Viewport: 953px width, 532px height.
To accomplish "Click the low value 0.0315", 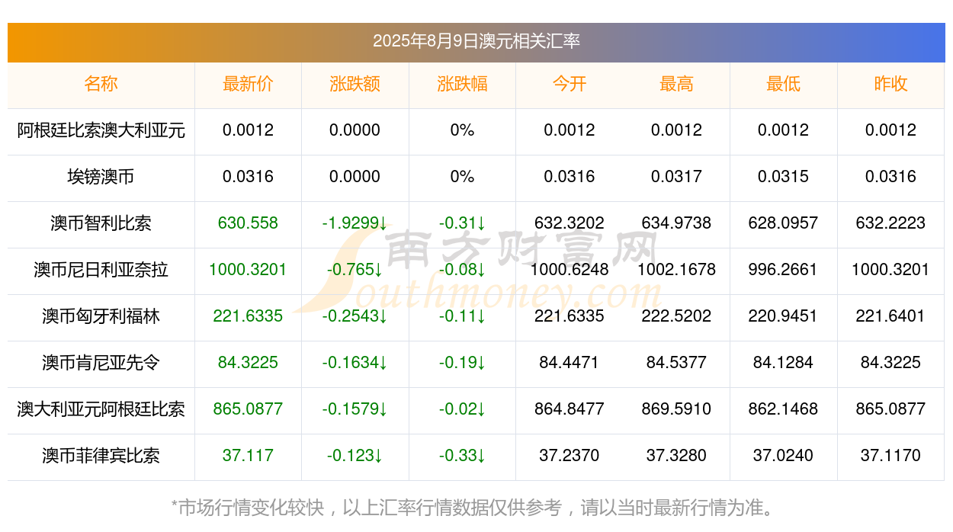I will [x=783, y=177].
